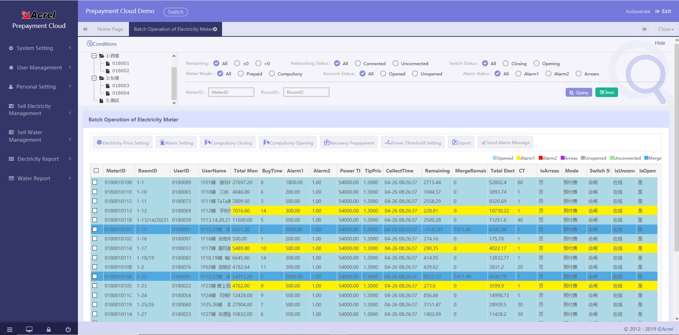The image size is (679, 335).
Task: Click the CollectTime column header
Action: point(402,171)
